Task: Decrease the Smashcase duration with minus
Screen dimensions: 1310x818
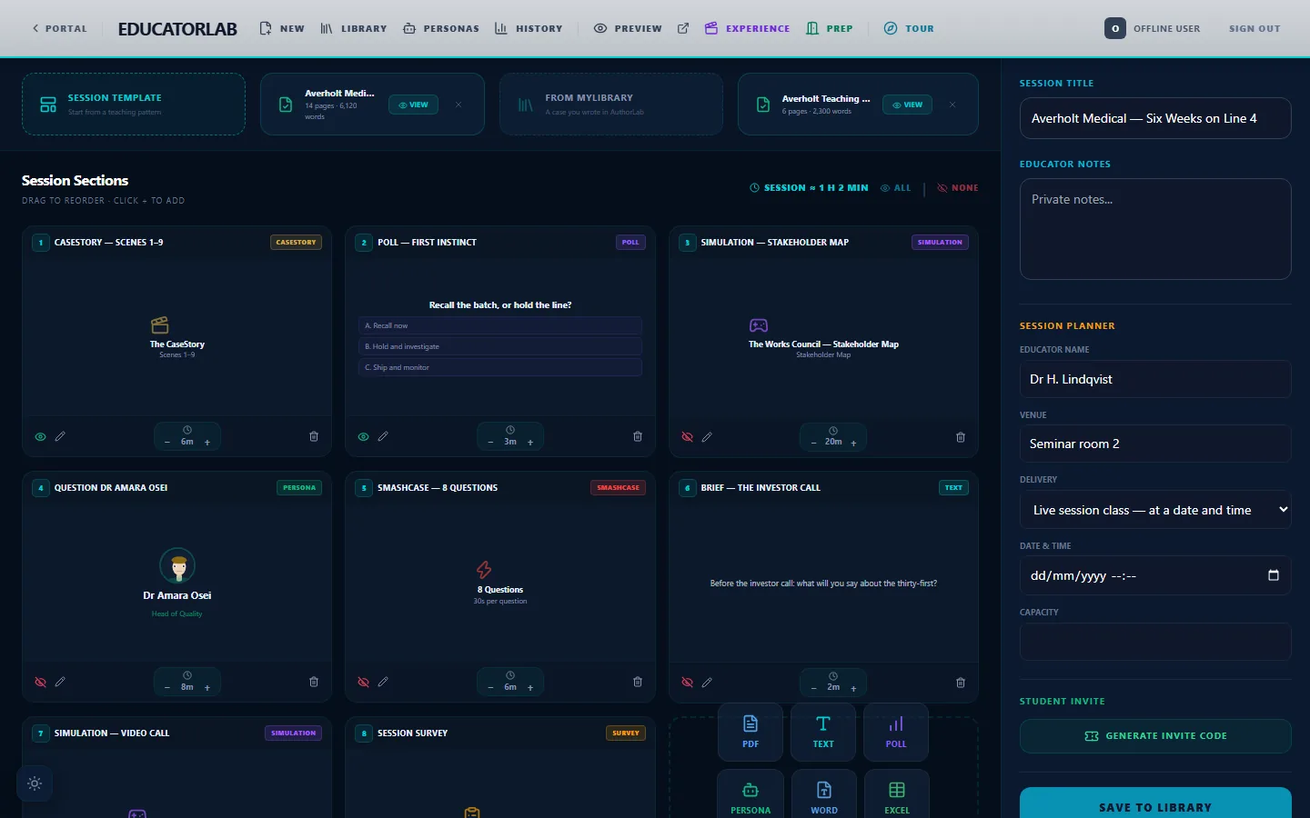Action: (x=490, y=688)
